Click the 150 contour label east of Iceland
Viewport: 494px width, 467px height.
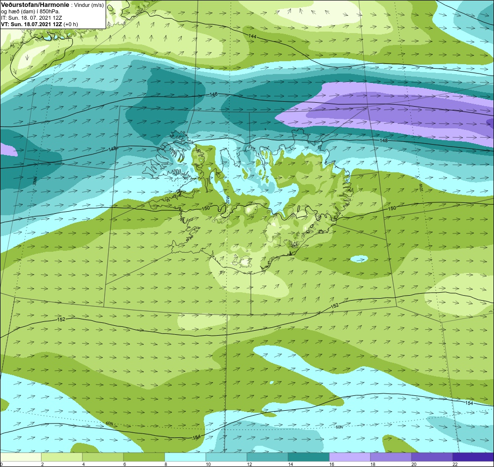coord(392,208)
